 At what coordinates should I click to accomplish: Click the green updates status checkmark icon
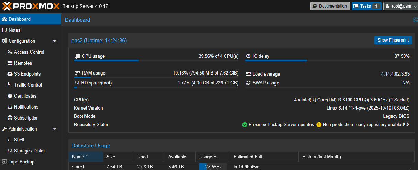(x=245, y=125)
